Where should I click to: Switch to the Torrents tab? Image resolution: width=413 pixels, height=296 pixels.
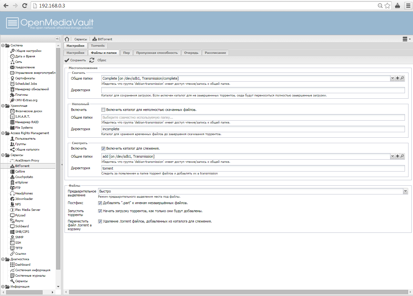[x=98, y=46]
